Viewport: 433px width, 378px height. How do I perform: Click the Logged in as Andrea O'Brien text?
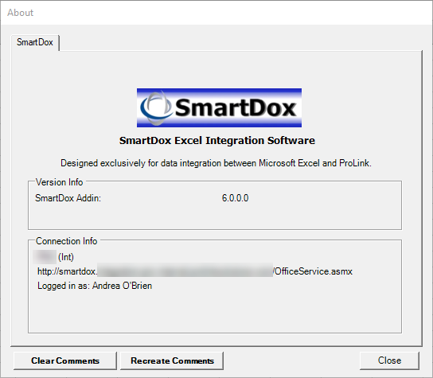point(95,286)
